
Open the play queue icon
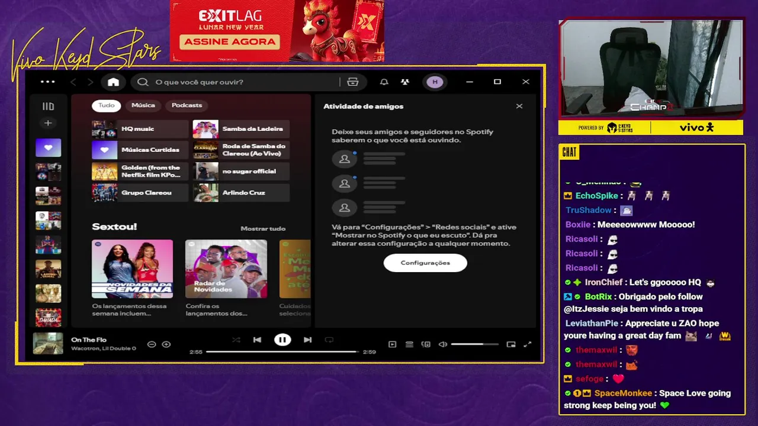(409, 344)
